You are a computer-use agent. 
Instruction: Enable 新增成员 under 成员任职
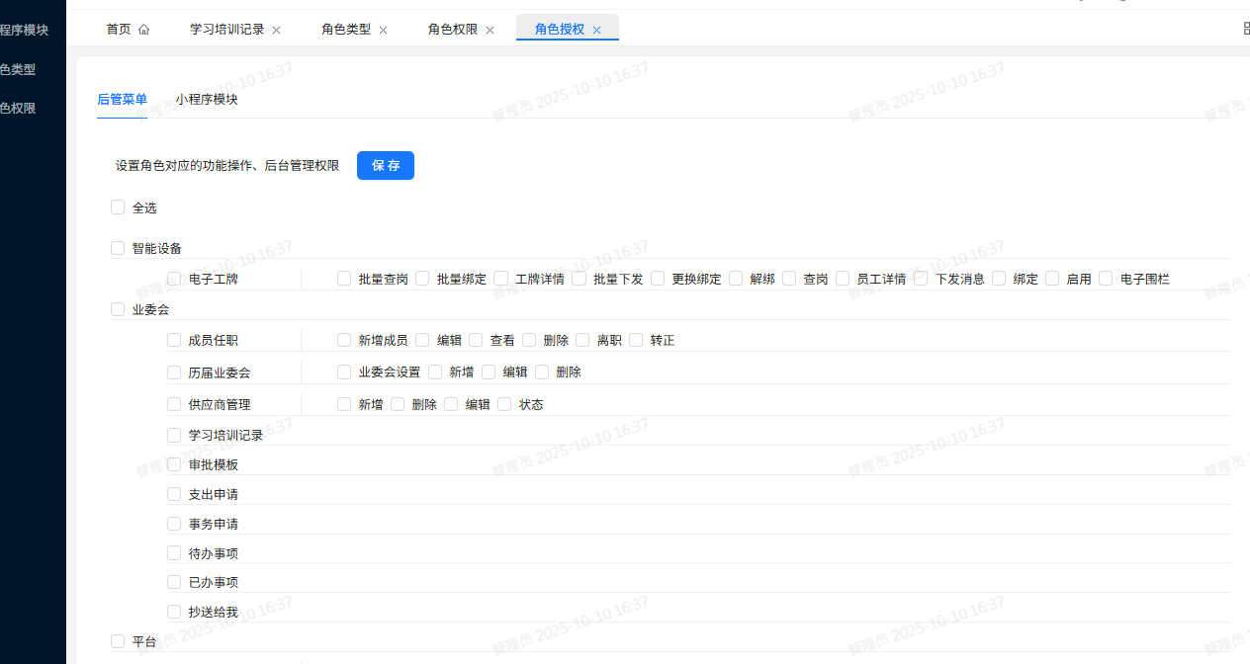(343, 340)
